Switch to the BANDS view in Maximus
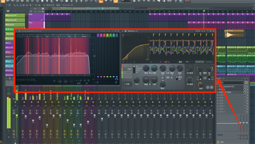This screenshot has width=255, height=144. pos(209,62)
